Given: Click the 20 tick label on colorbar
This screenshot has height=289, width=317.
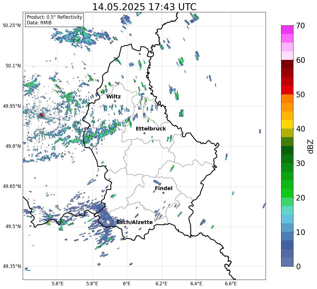Looking at the screenshot, I should coord(300,198).
